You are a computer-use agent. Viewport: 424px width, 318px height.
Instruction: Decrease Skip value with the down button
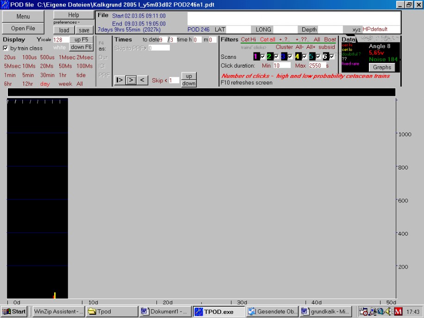[x=188, y=84]
